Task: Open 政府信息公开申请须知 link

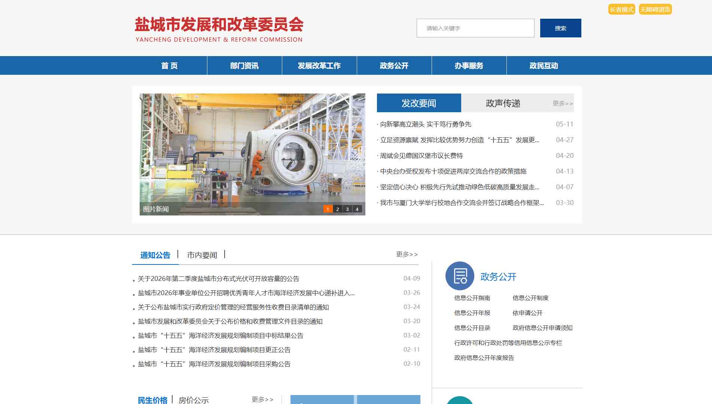Action: pyautogui.click(x=542, y=328)
